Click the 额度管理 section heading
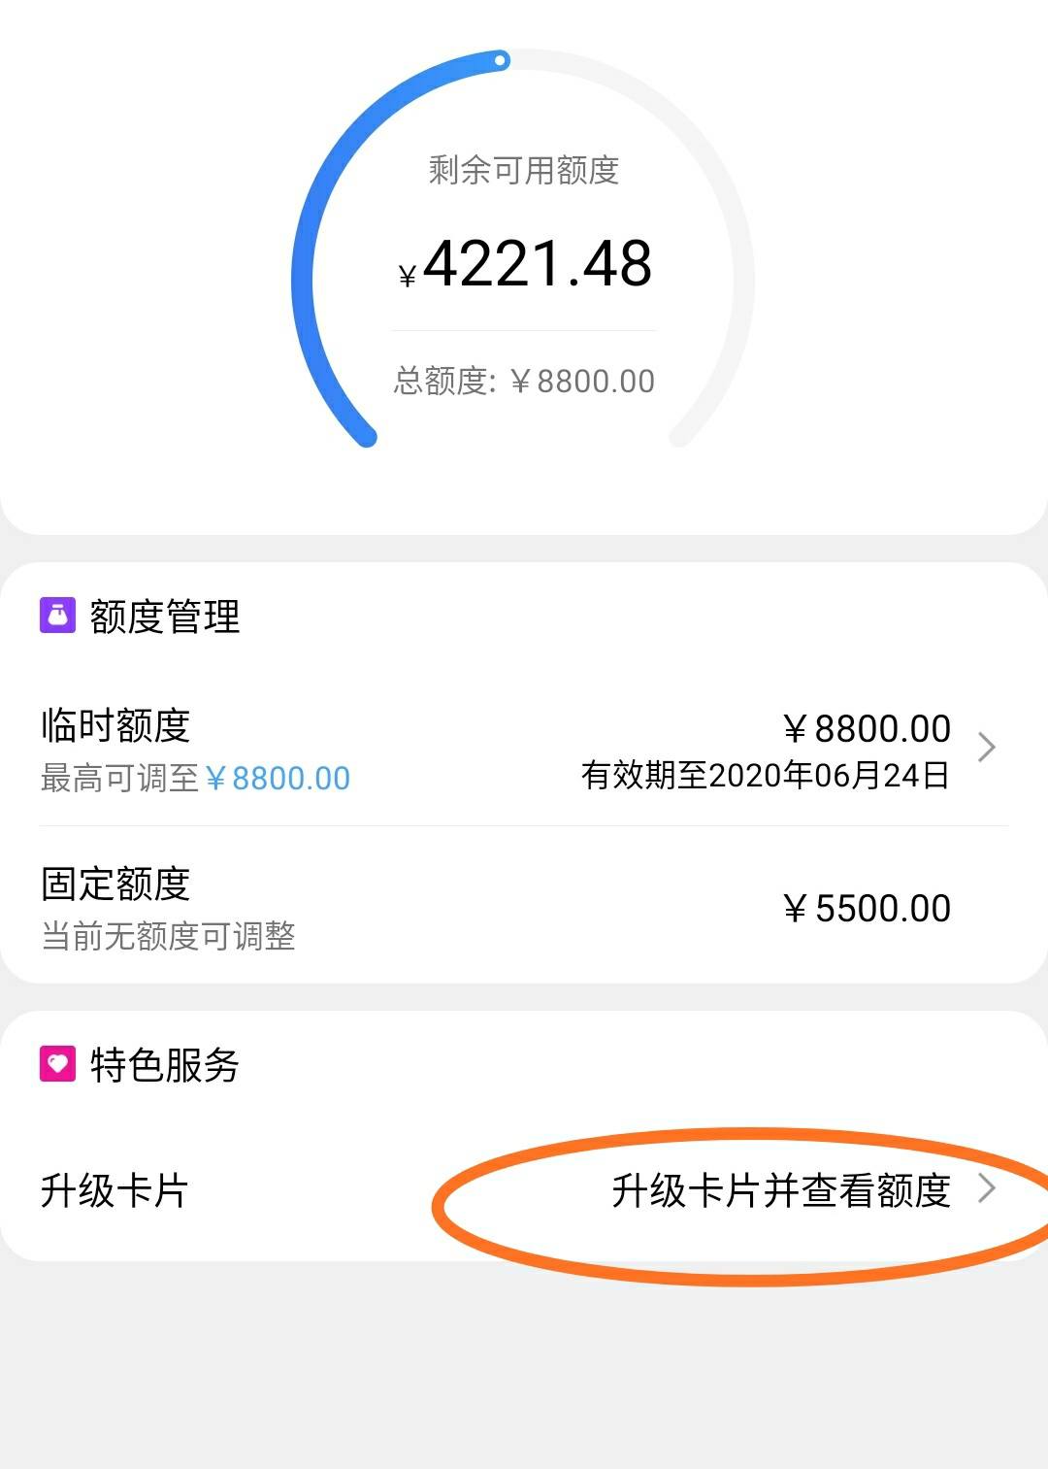Viewport: 1048px width, 1469px height. coord(164,617)
